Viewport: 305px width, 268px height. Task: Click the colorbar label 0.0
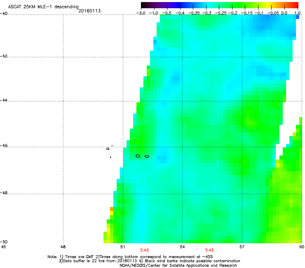tap(284, 13)
